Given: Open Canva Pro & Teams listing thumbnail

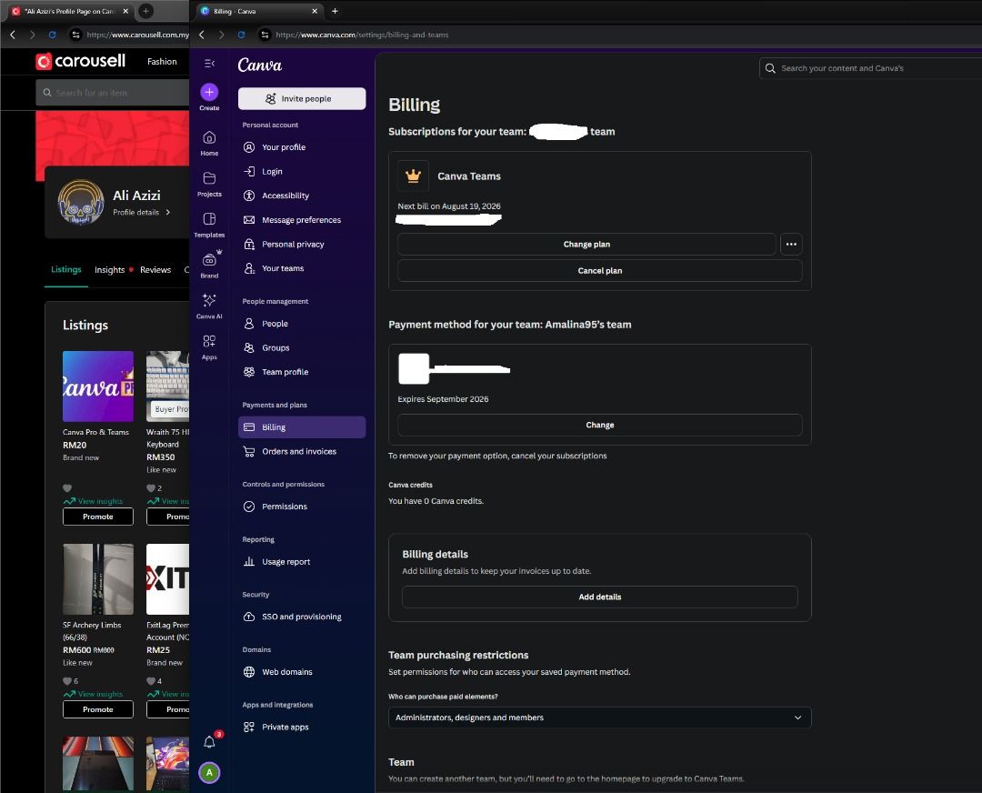Looking at the screenshot, I should [x=97, y=386].
